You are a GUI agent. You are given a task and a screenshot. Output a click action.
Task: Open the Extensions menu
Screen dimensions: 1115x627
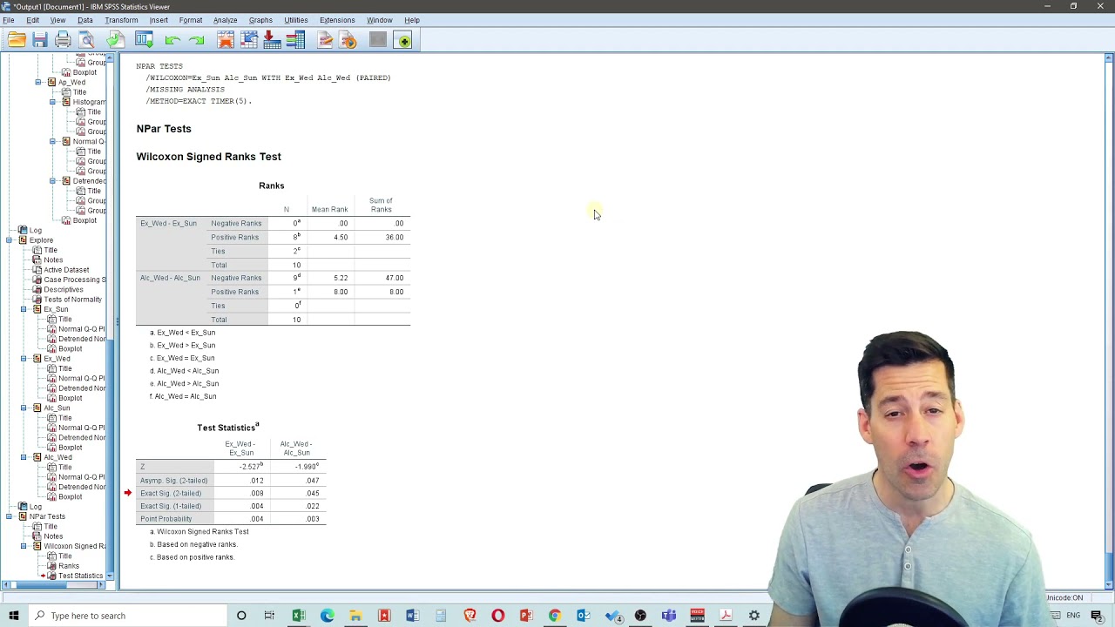[337, 20]
